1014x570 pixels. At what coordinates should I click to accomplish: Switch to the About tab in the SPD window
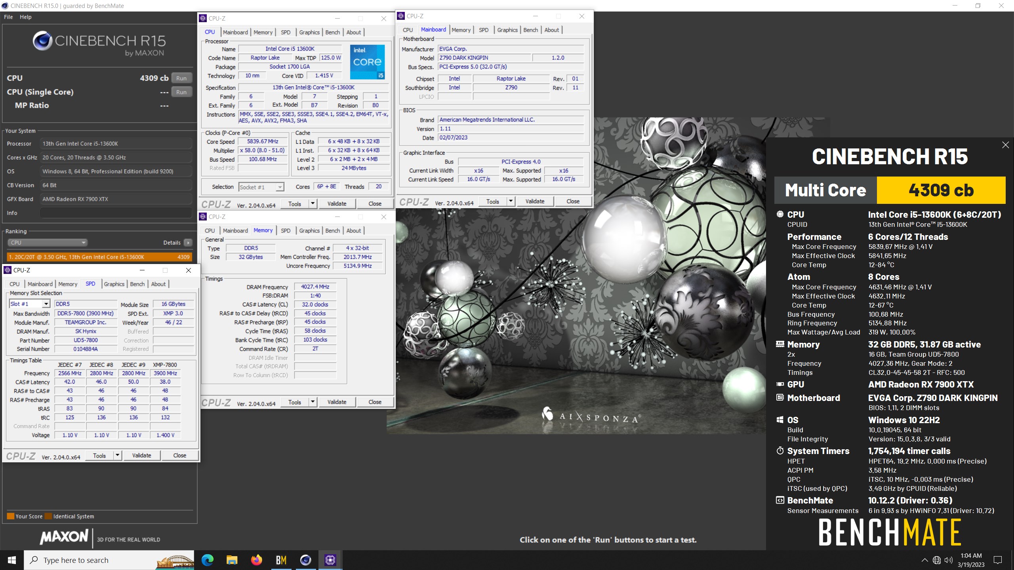158,284
